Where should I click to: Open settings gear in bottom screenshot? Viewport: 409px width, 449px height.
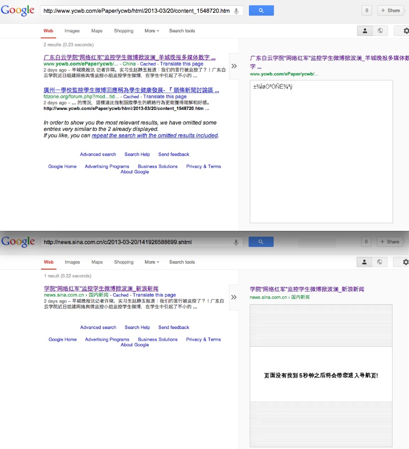pos(405,262)
